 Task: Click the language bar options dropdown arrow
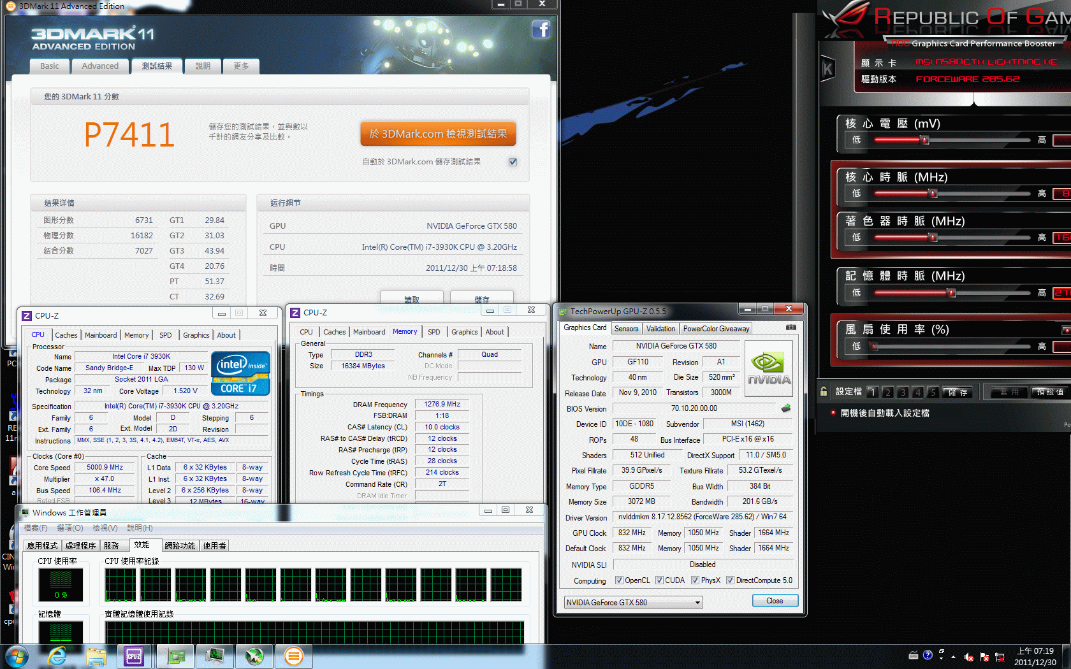[941, 658]
